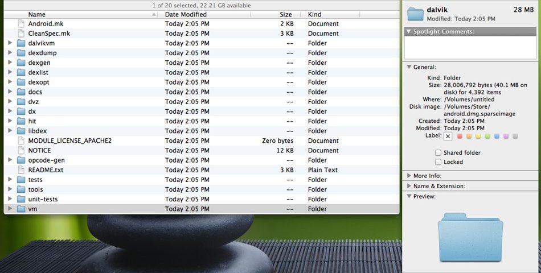Select the hit folder icon
The image size is (541, 273).
point(22,121)
